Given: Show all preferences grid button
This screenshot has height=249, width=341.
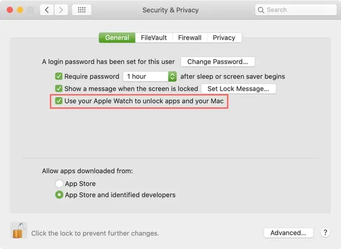Looking at the screenshot, I should coord(81,10).
